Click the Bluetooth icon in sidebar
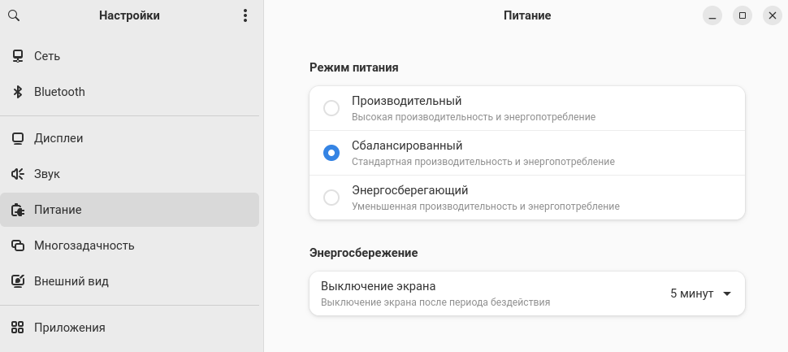Screen dimensions: 788x352 click(18, 92)
